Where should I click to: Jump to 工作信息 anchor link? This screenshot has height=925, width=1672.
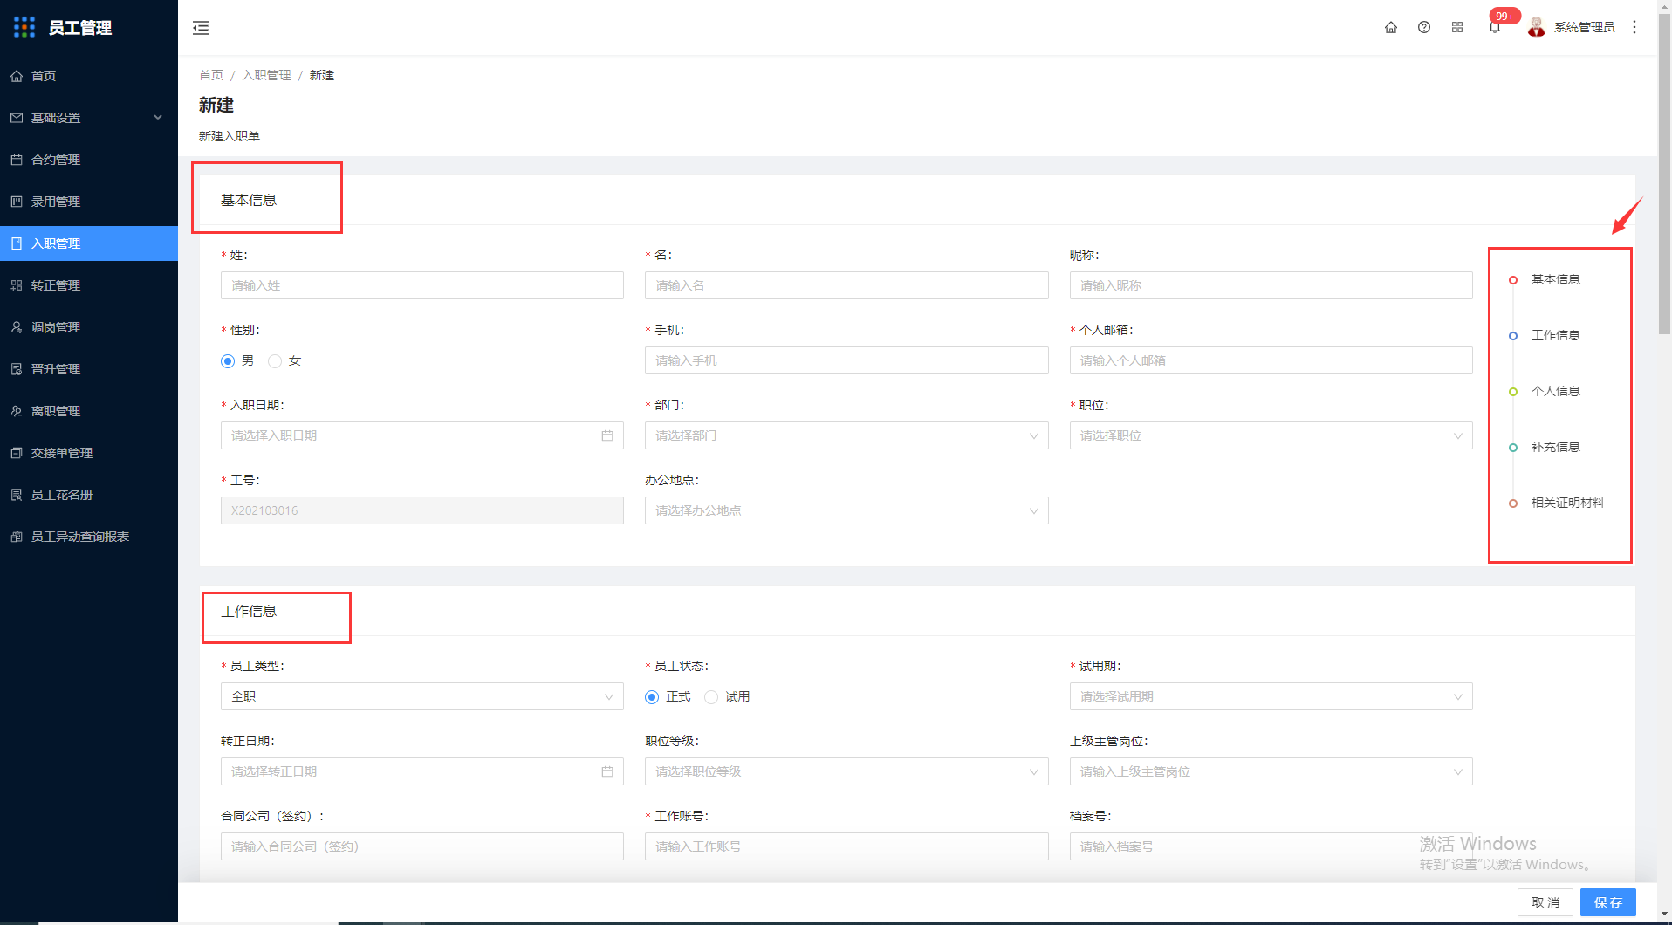[1556, 335]
